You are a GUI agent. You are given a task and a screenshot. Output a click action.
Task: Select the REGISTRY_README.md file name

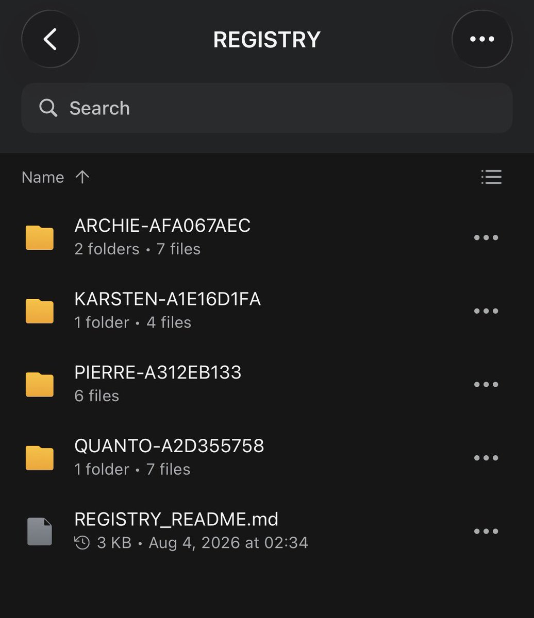coord(176,519)
